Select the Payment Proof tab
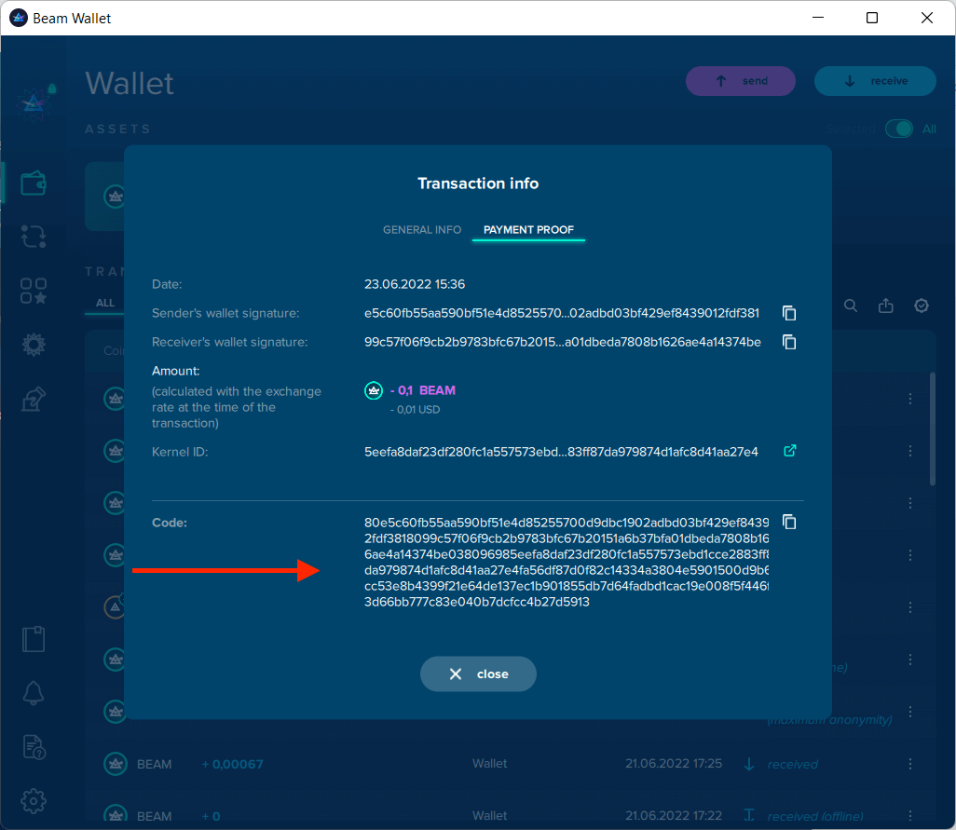956x830 pixels. click(528, 230)
